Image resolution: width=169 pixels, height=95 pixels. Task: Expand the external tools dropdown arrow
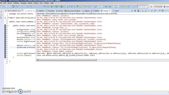(x=64, y=7)
